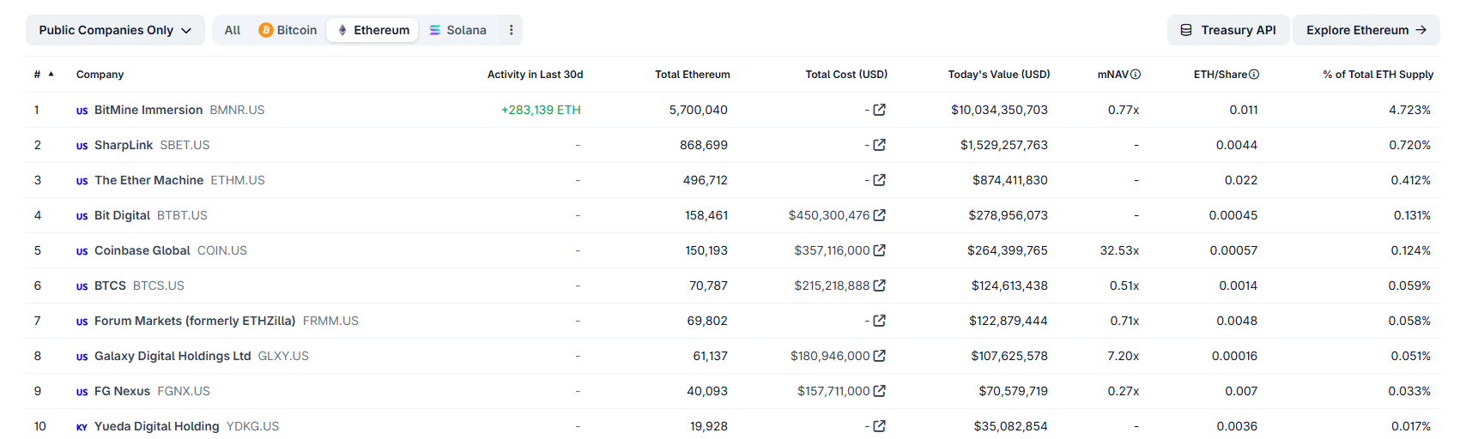Click the +283,139 ETH activity value
1472x439 pixels.
point(541,110)
